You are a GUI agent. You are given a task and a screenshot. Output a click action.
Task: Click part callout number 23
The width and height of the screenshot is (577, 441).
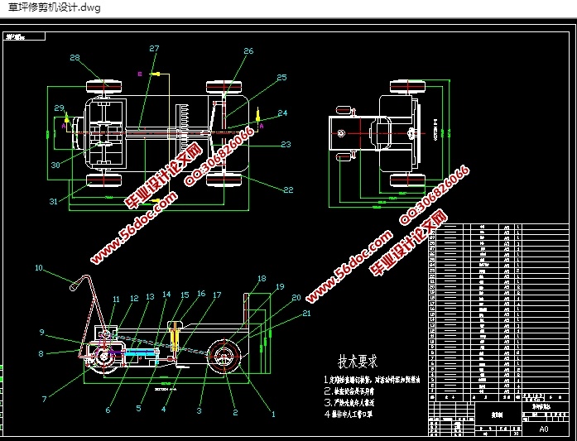point(286,144)
